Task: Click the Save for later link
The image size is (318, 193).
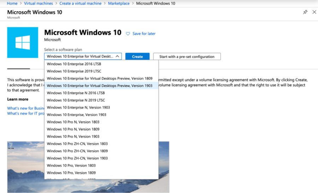Action: point(144,34)
